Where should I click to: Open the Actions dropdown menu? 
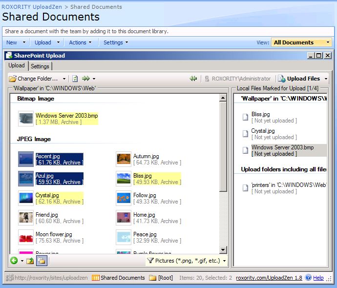(x=80, y=42)
